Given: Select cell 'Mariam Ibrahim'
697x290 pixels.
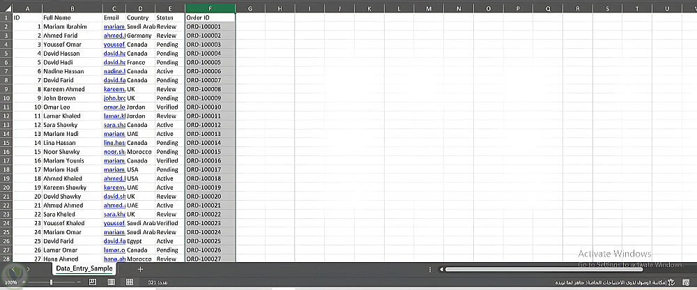Looking at the screenshot, I should pos(72,26).
